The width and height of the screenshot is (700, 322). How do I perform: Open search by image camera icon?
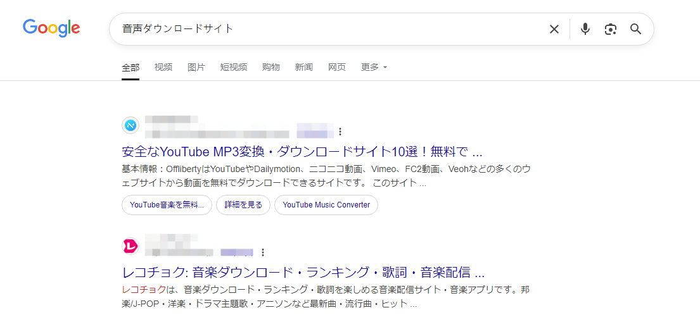[x=610, y=29]
